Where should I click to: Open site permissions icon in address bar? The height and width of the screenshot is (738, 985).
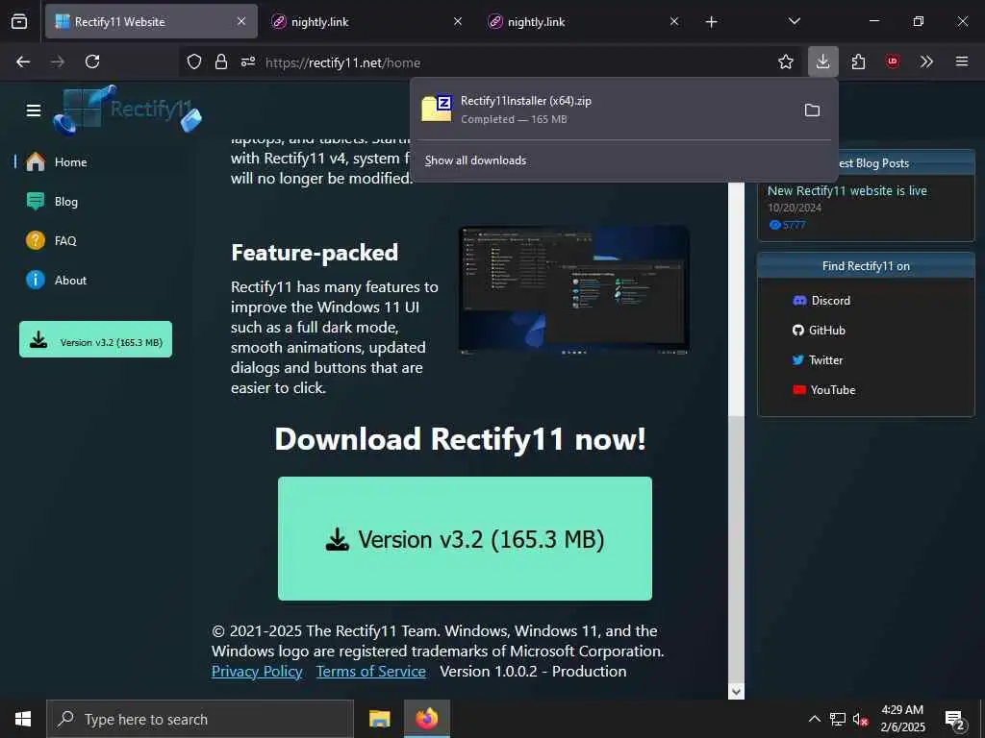248,61
